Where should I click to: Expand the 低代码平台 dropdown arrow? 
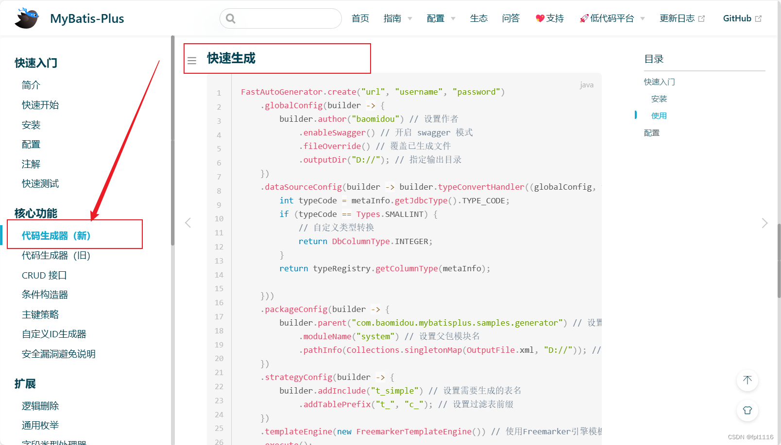click(643, 18)
